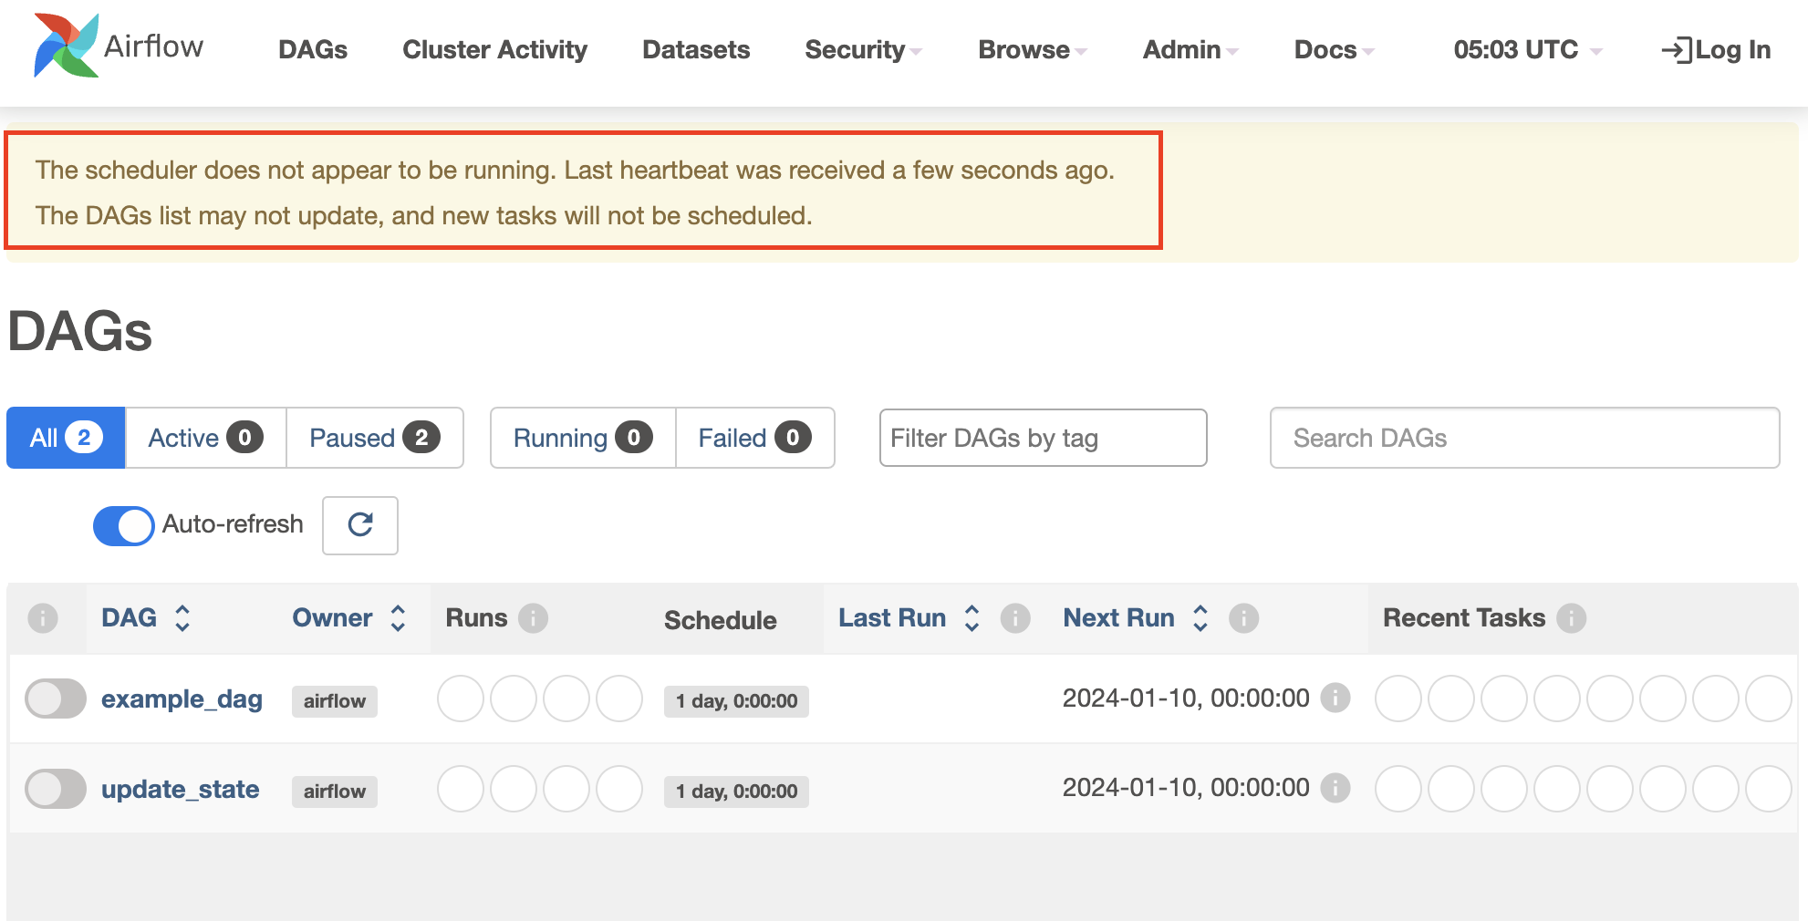Click airflow owner tag for update_state

click(x=335, y=792)
